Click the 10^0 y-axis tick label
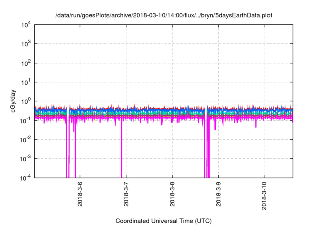 [x=26, y=101]
